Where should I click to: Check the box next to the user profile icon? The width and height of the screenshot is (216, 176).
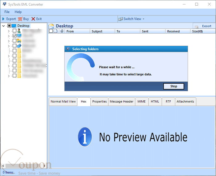coord(15,31)
